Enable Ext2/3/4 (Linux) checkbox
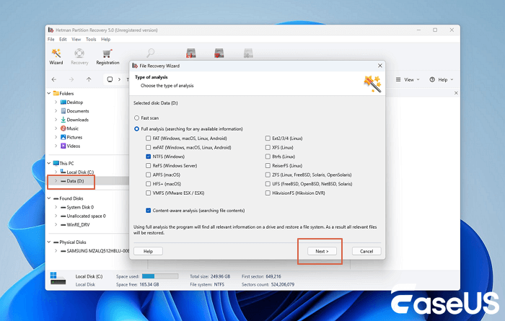 pos(268,138)
